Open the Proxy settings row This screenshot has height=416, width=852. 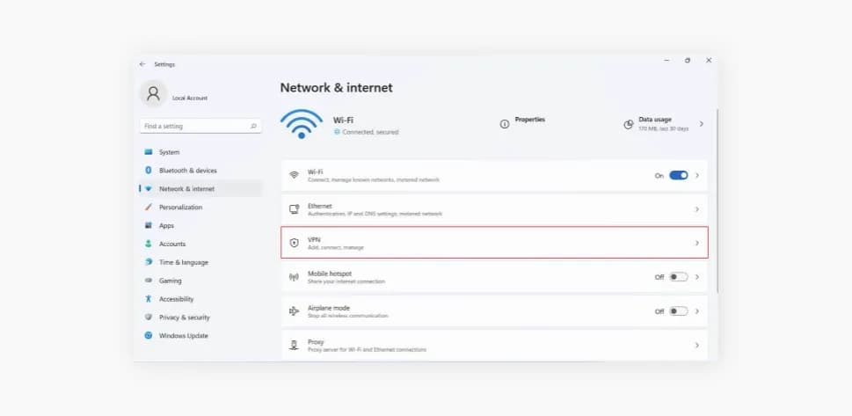pos(494,345)
